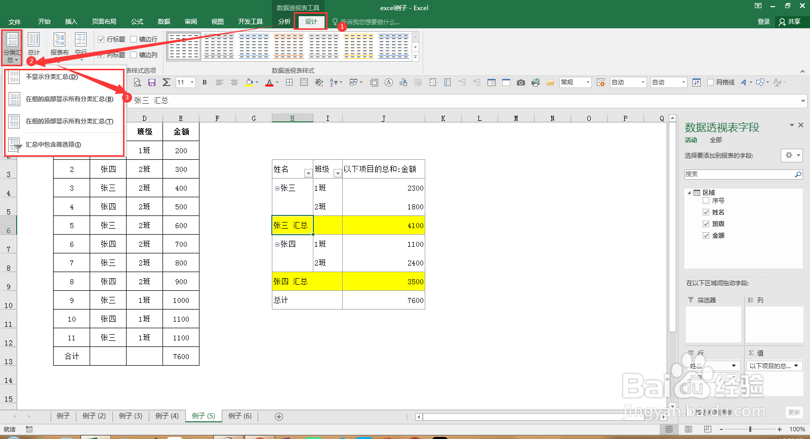Viewport: 810px width, 439px height.
Task: Uncheck the 姓名 field checkbox
Action: [706, 212]
